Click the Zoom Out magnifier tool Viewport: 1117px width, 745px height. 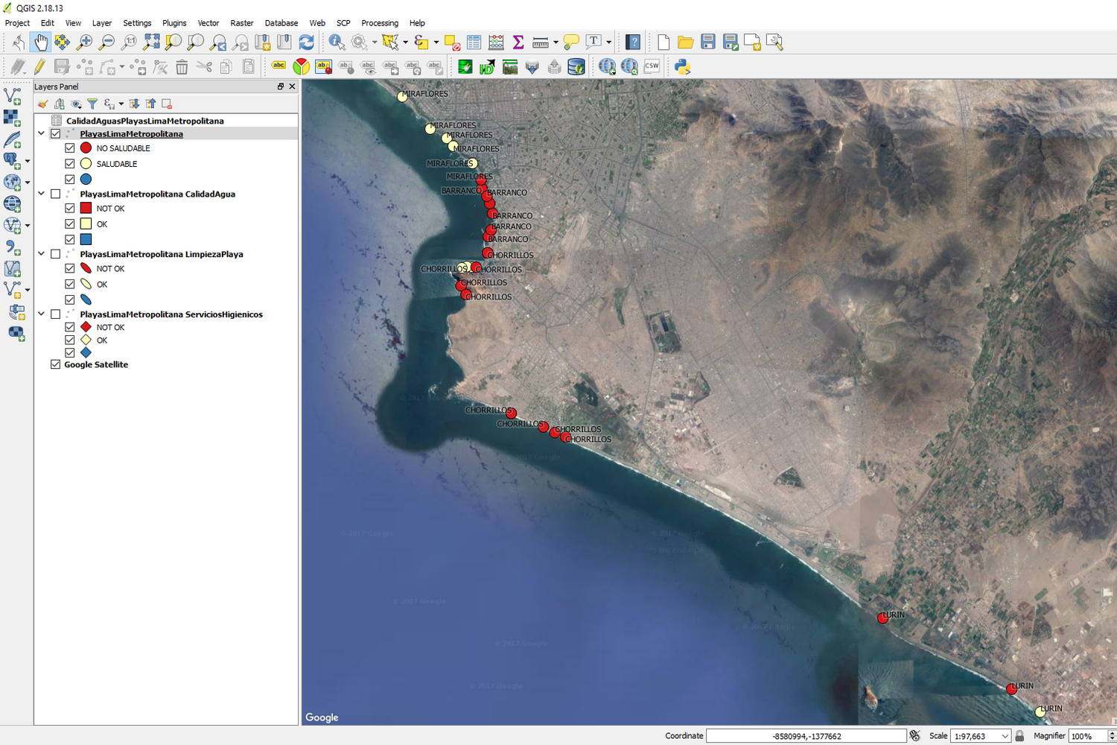(106, 42)
